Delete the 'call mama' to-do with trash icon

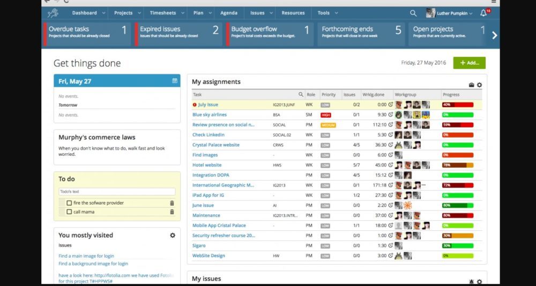172,212
